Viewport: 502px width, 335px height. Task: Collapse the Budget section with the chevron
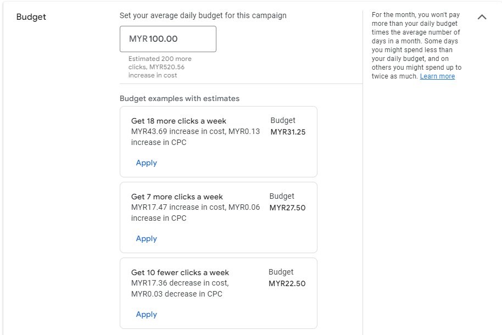pos(482,17)
